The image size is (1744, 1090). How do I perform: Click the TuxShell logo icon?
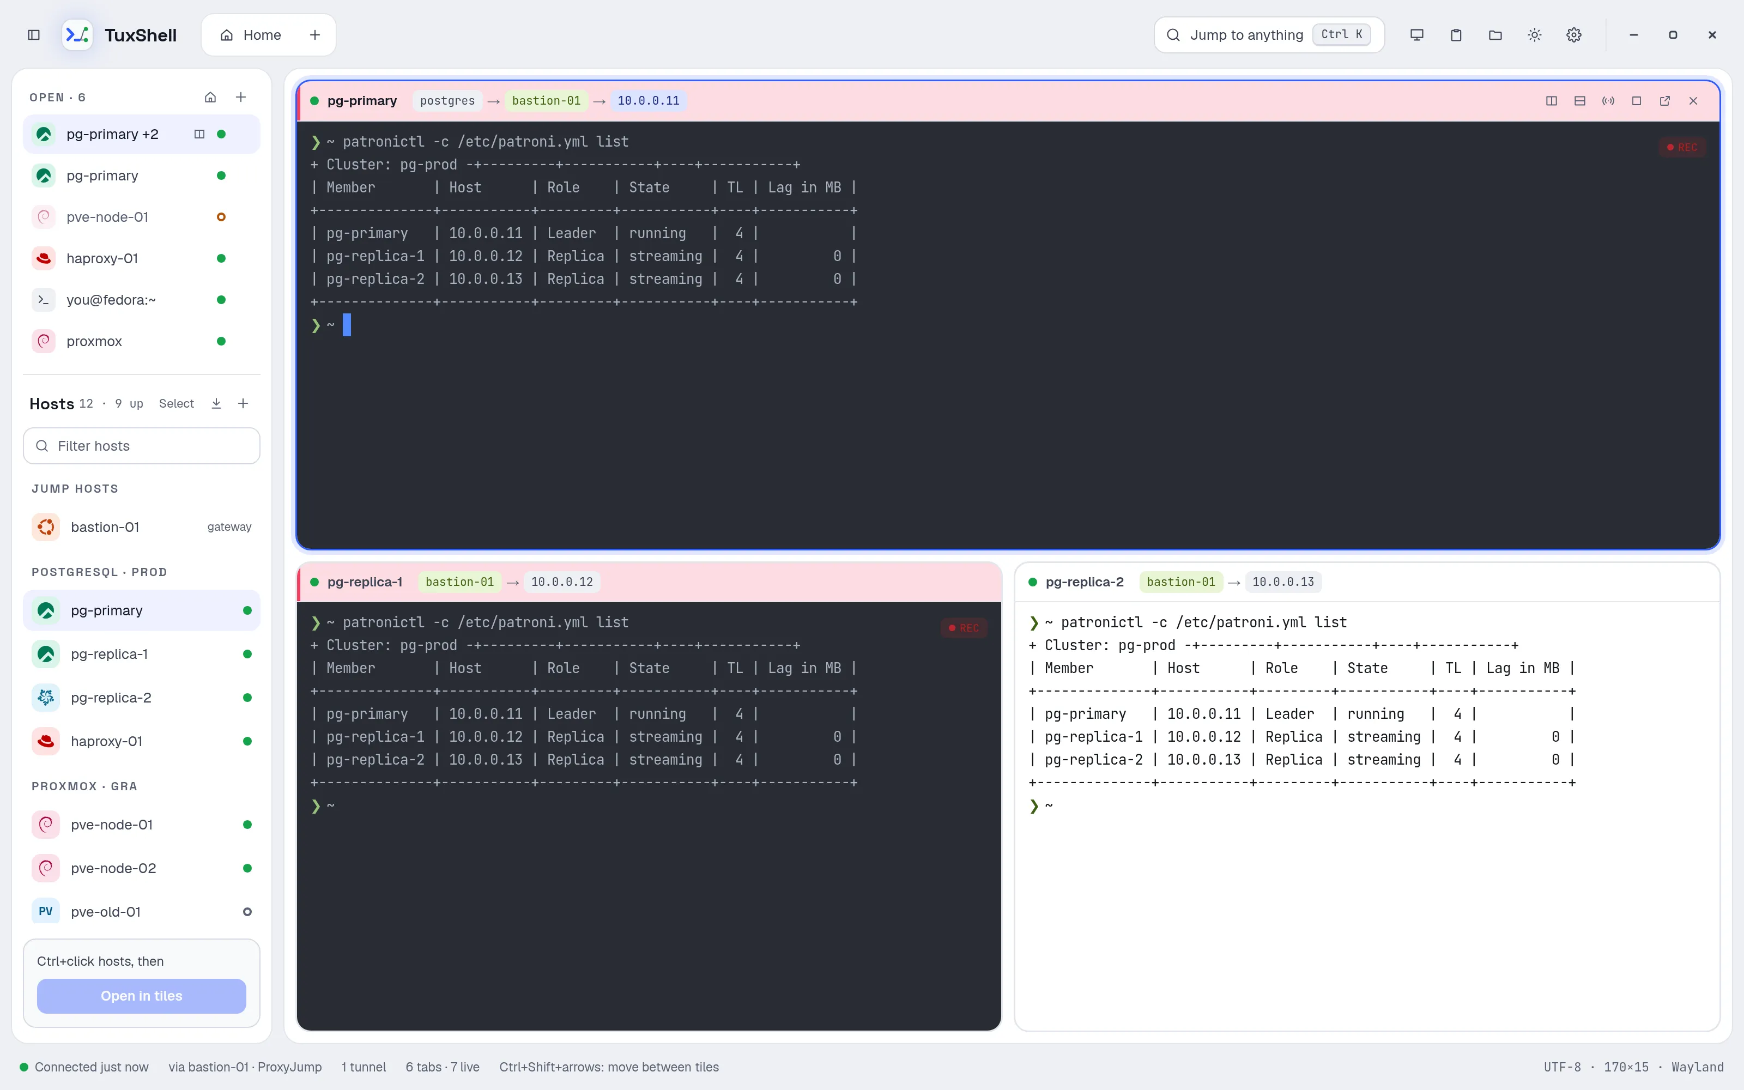[77, 34]
